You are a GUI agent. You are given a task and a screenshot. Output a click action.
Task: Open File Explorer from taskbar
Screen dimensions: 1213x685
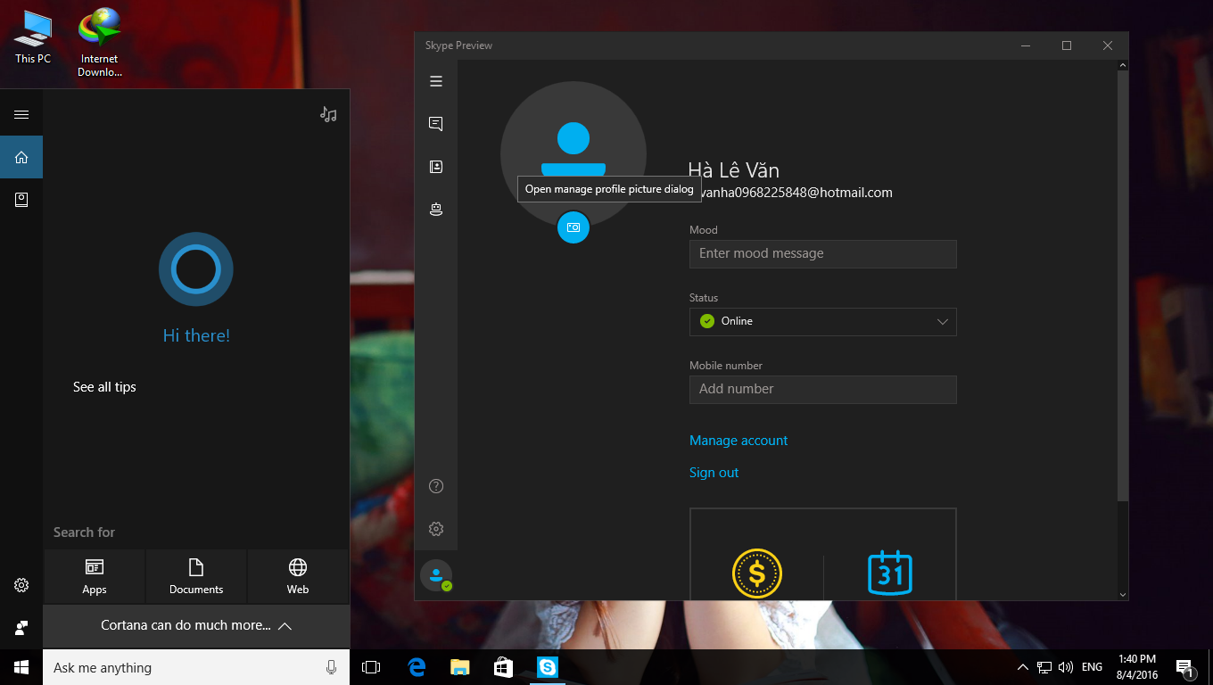click(460, 667)
